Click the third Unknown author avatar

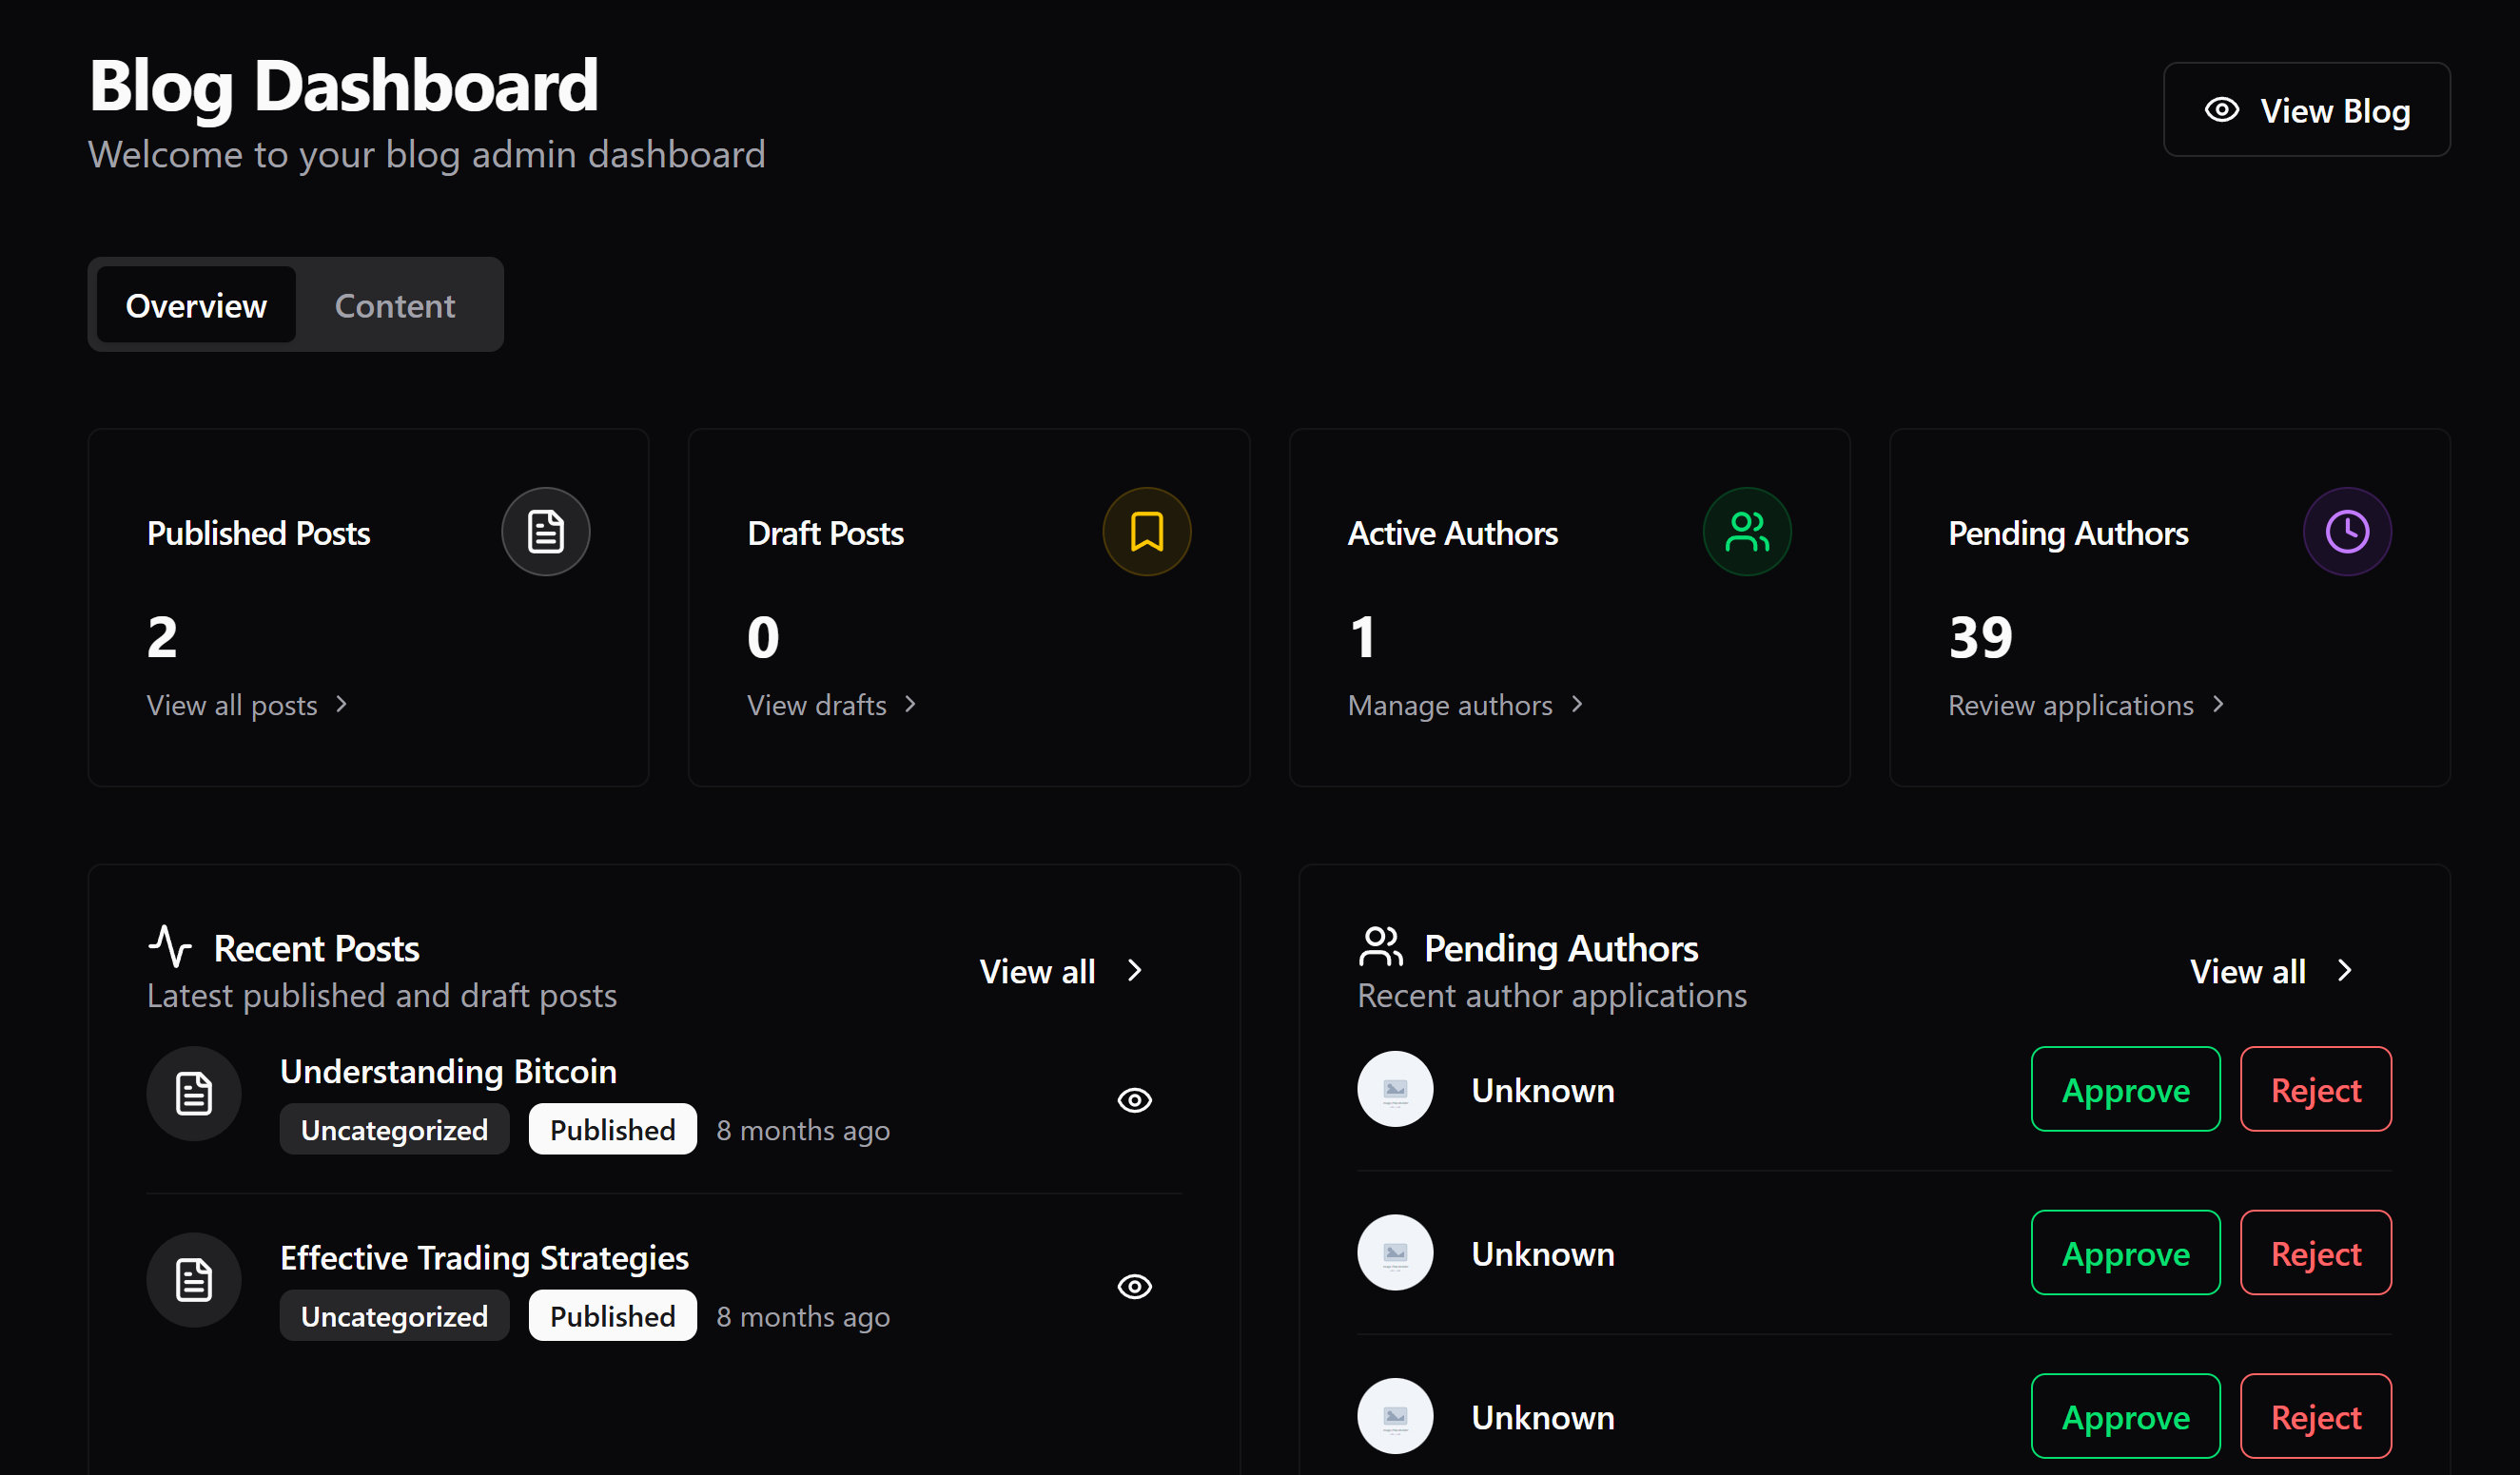tap(1394, 1416)
